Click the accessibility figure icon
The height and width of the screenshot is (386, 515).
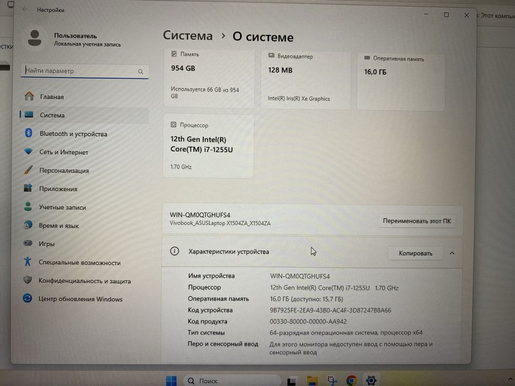28,261
